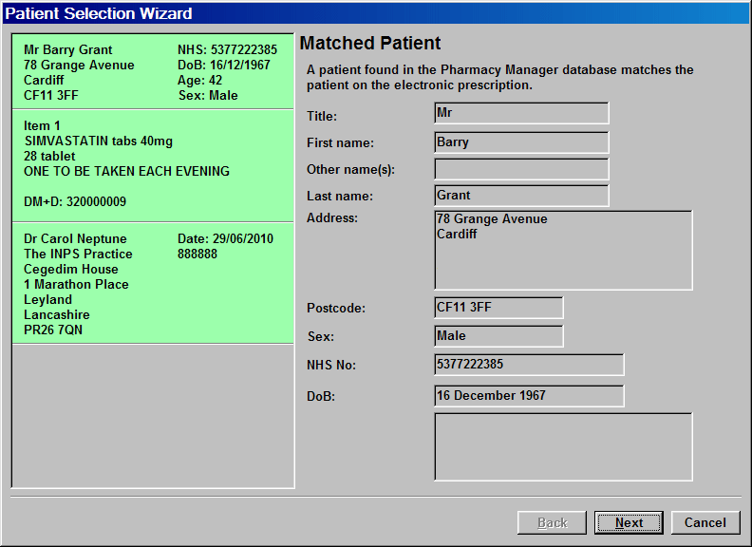Click the Next button

point(629,522)
